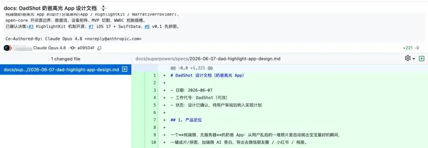This screenshot has width=428, height=148.
Task: Click line number 7 in diff
Action: pos(155,120)
